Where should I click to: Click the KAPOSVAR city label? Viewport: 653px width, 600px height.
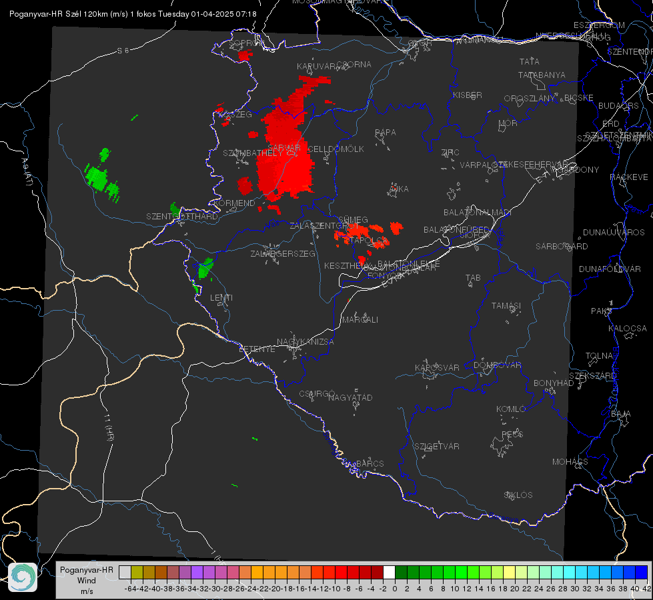click(437, 367)
